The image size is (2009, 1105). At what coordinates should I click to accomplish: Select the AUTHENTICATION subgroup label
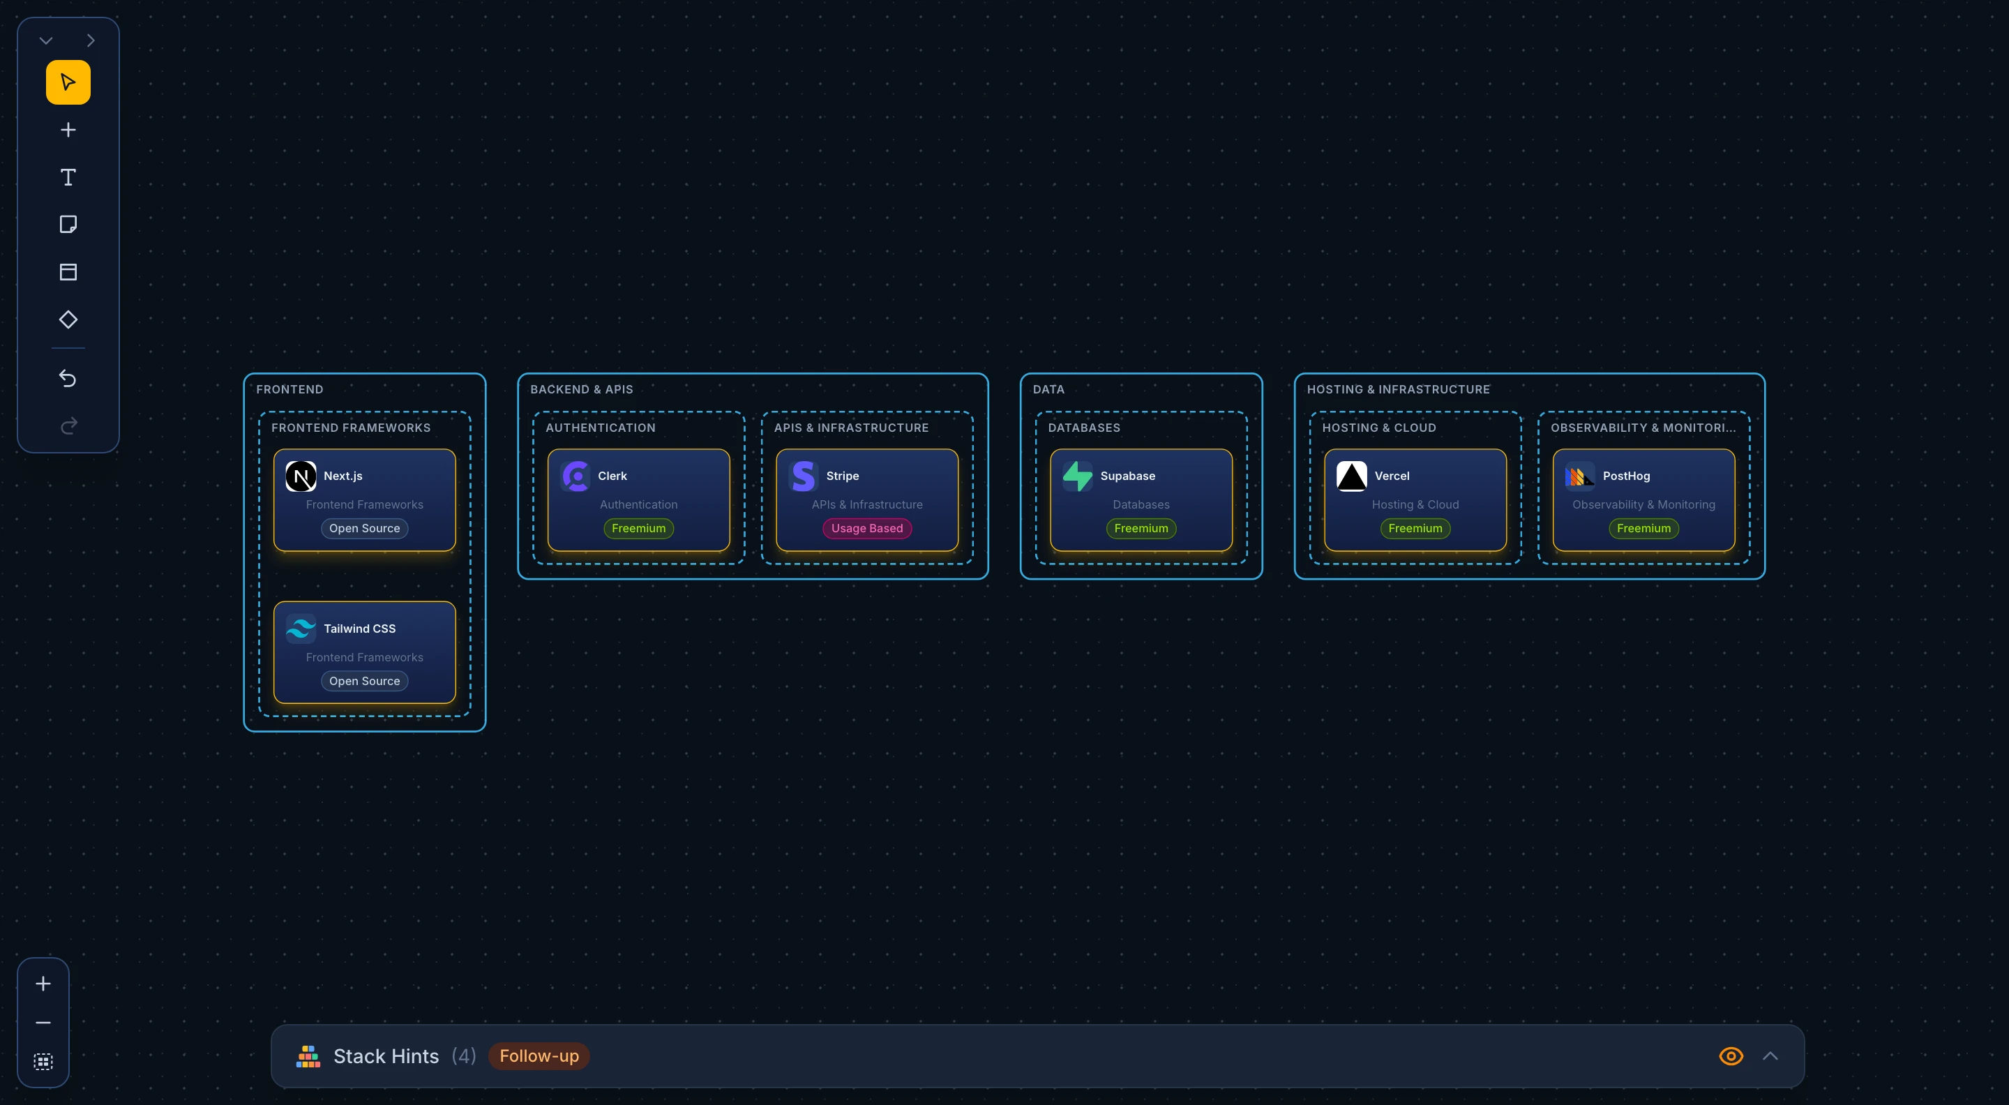point(601,428)
